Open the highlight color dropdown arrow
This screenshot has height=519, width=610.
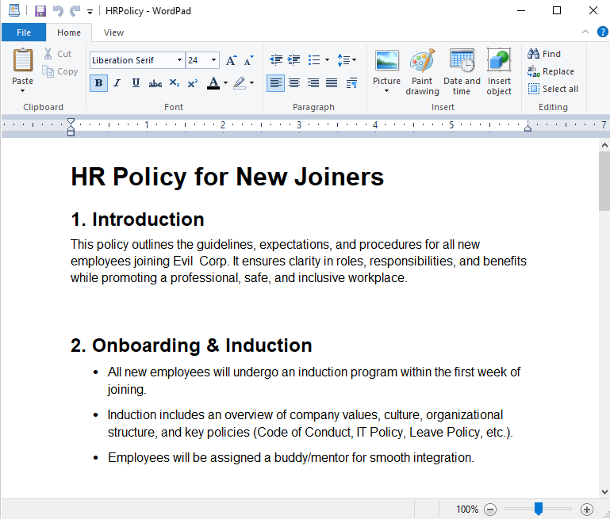click(252, 82)
